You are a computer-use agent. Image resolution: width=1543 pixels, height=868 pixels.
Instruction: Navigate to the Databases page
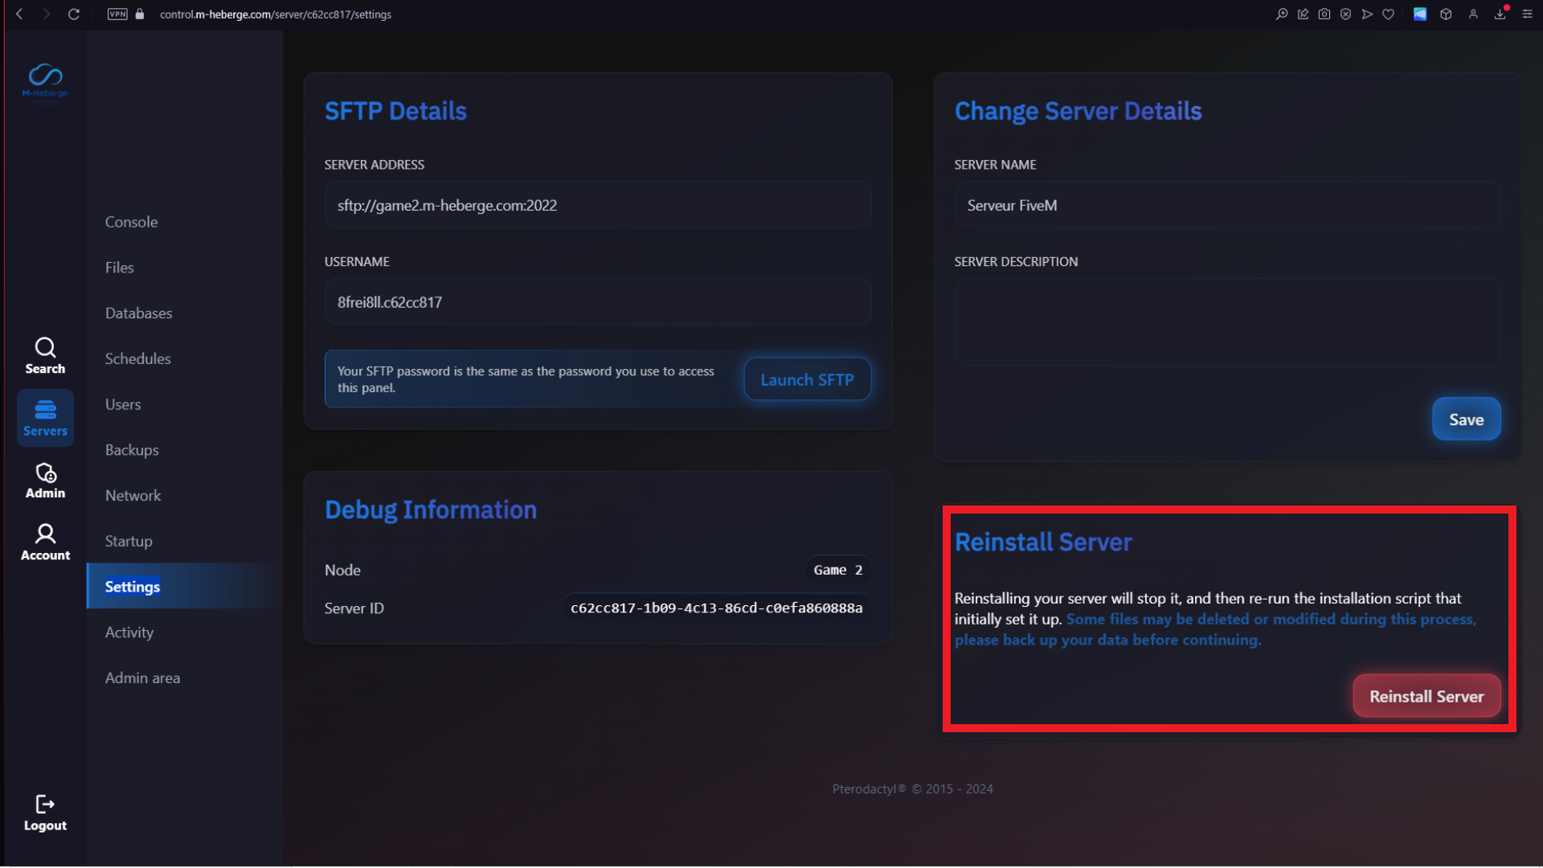pyautogui.click(x=138, y=313)
